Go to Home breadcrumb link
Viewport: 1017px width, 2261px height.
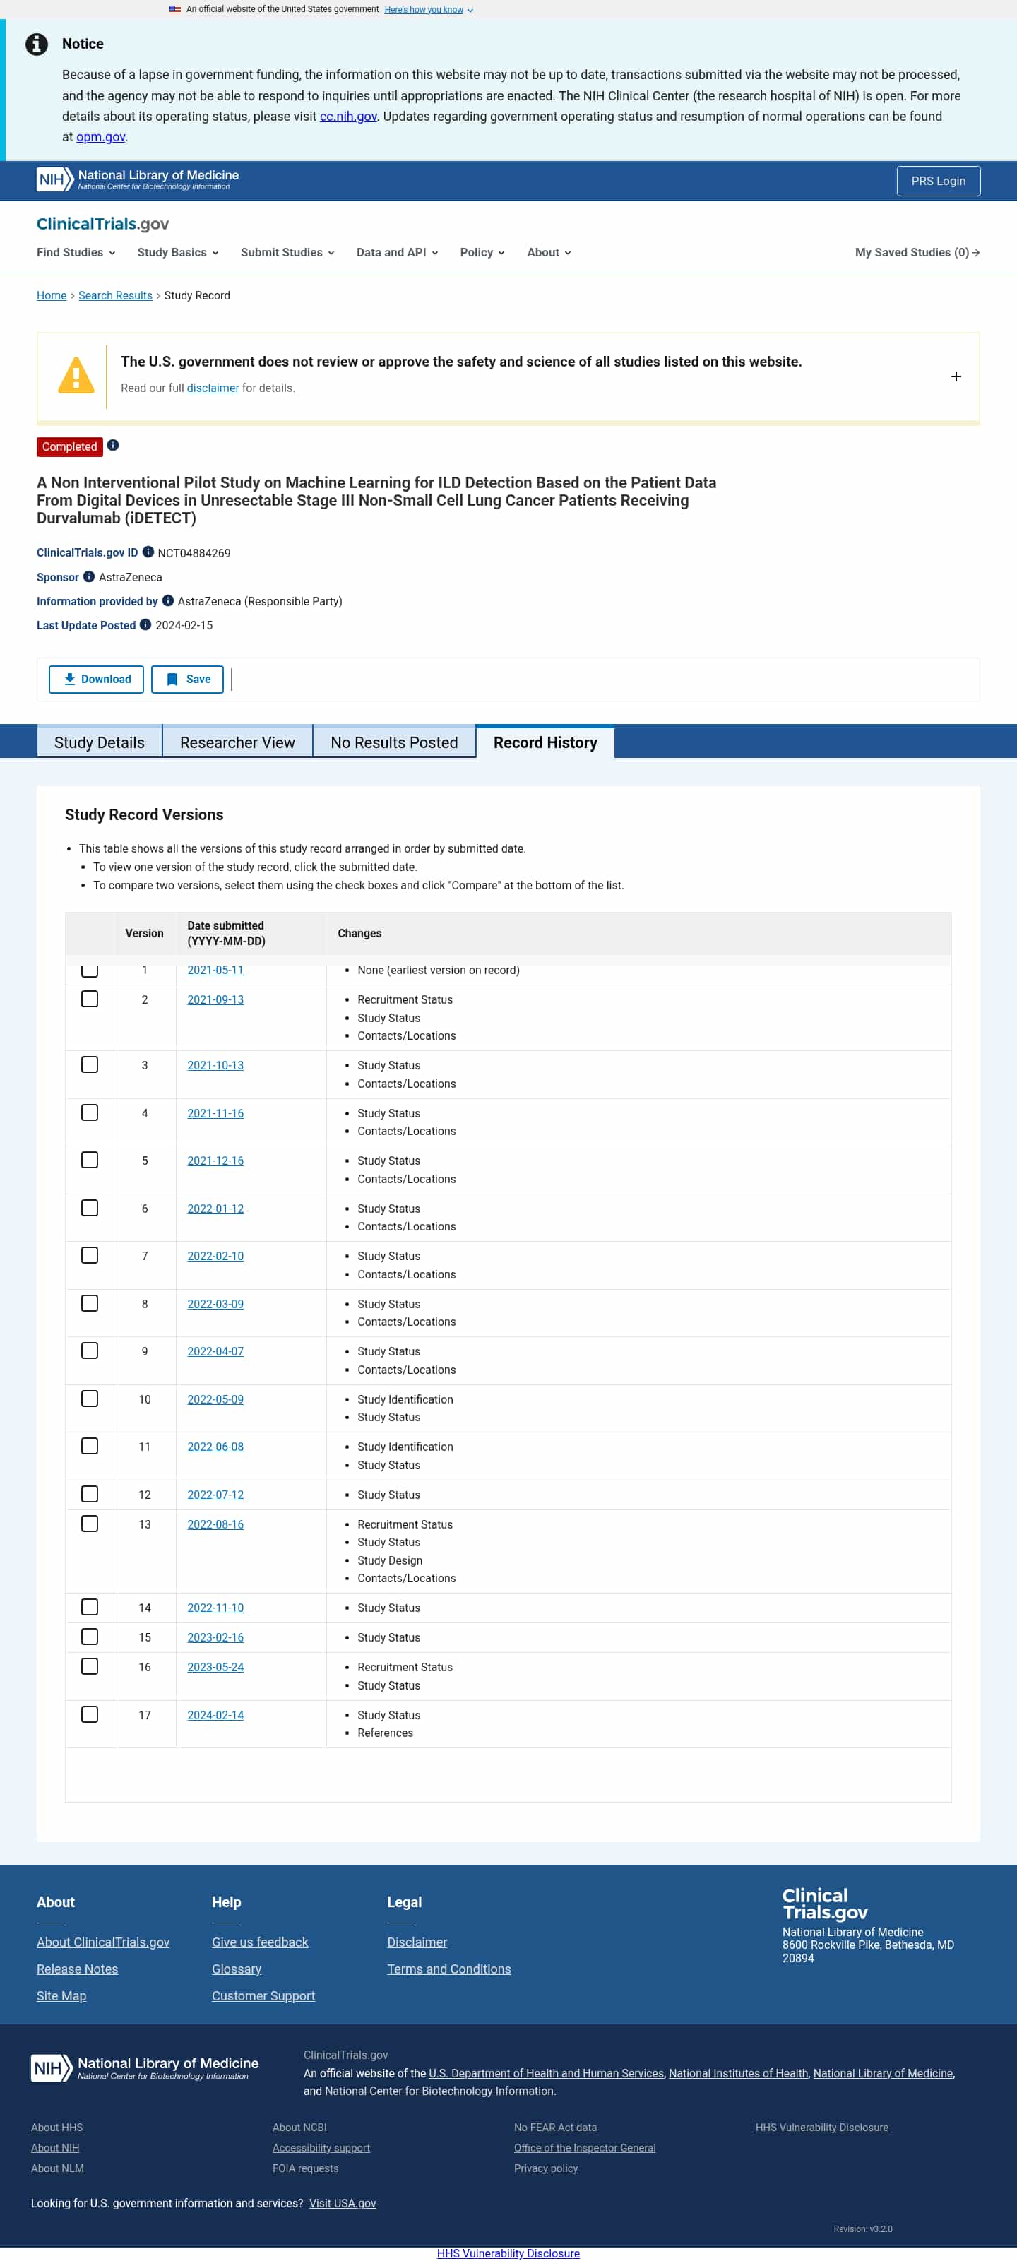[52, 296]
